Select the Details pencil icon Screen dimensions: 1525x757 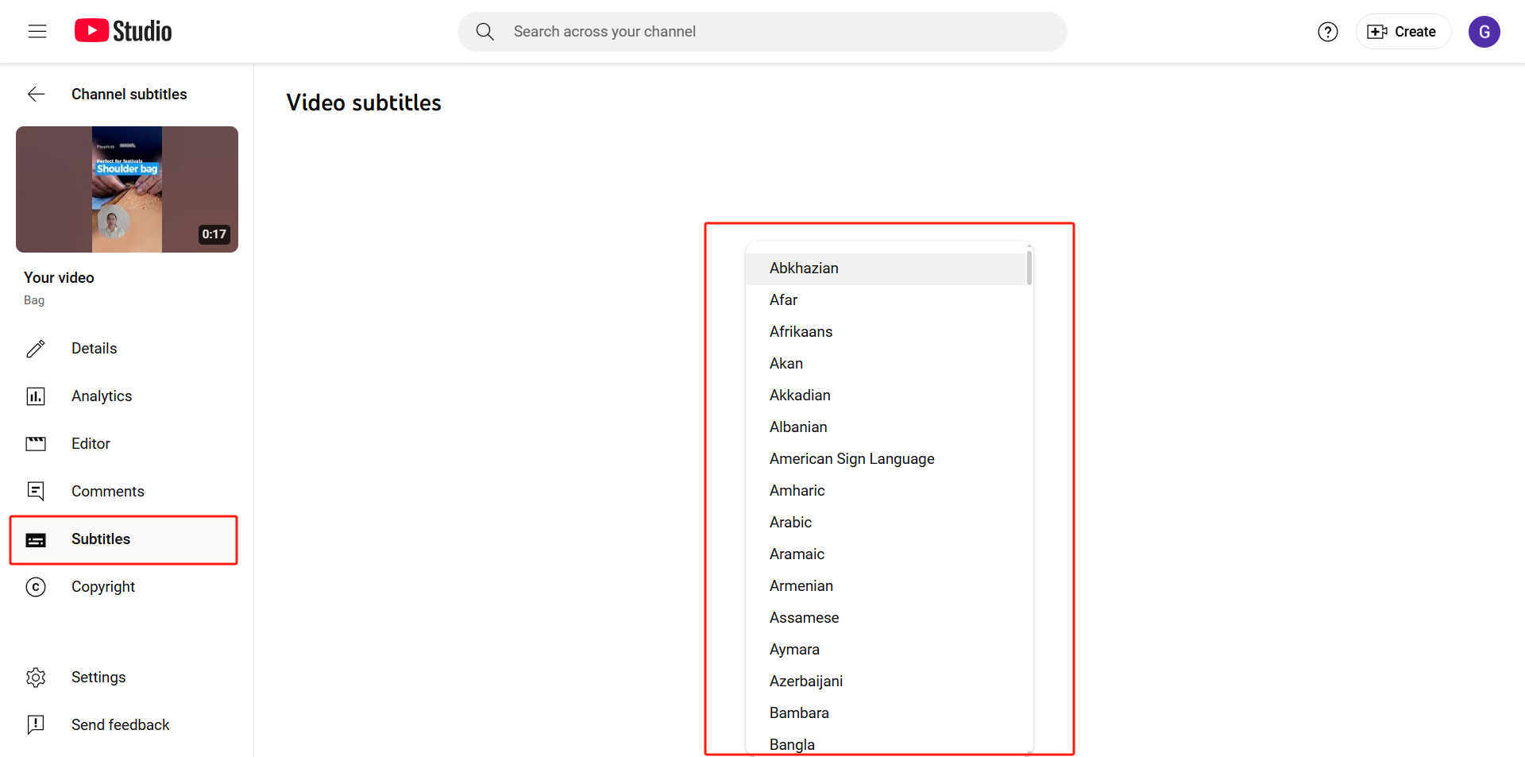pos(36,348)
